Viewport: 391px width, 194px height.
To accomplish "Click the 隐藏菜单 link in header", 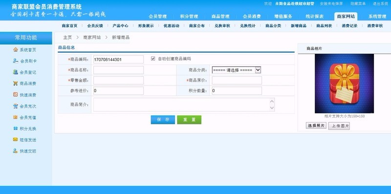I will click(x=358, y=4).
